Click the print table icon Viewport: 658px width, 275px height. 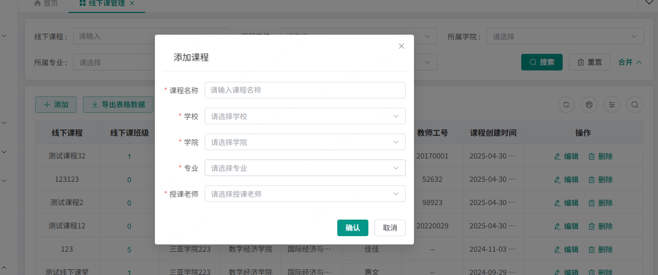pos(589,105)
